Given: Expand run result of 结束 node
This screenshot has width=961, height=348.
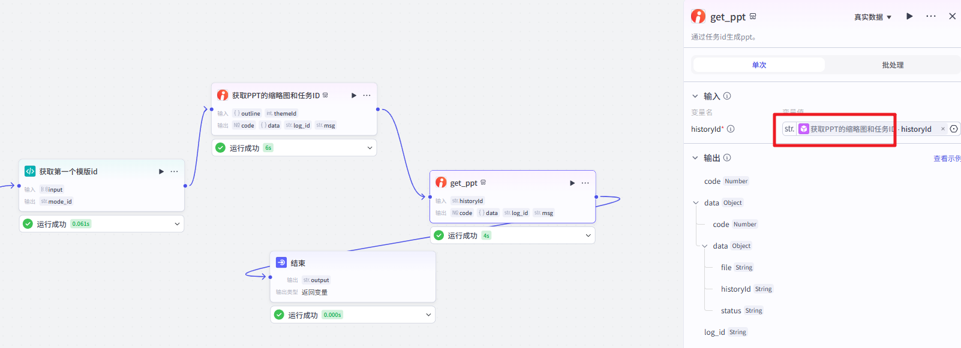Looking at the screenshot, I should (428, 314).
